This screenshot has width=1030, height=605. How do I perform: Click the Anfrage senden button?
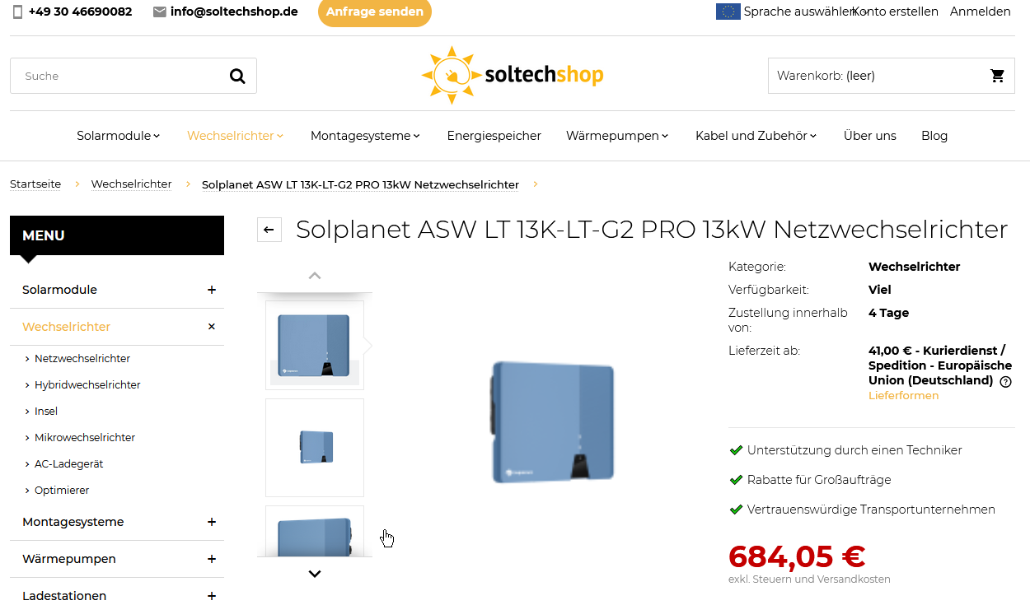(375, 12)
